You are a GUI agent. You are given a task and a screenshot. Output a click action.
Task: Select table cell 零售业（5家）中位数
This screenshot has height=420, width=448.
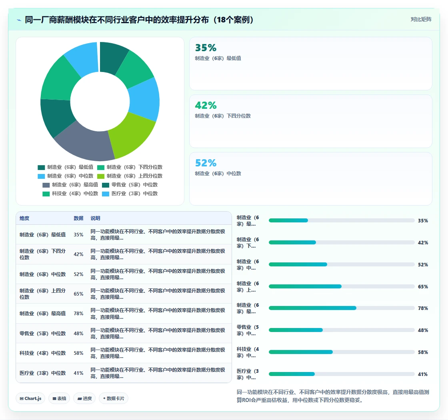click(42, 334)
